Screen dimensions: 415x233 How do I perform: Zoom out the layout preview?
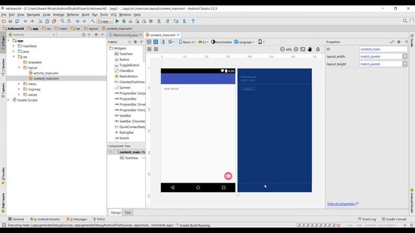(x=282, y=49)
